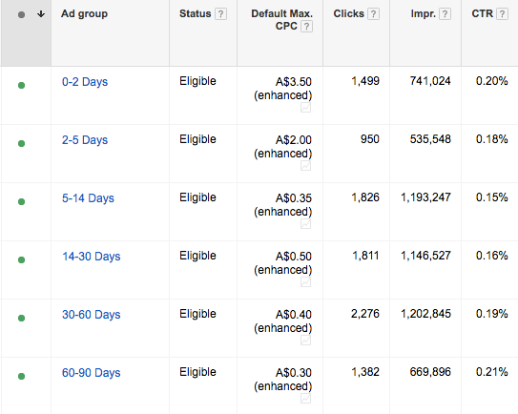Viewport: 518px width, 414px height.
Task: Open bid chart icon for 30-60 Days
Action: (x=306, y=340)
